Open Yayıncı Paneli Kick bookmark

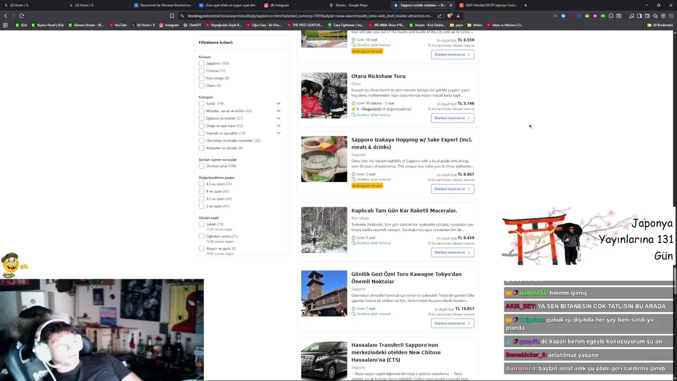48,25
